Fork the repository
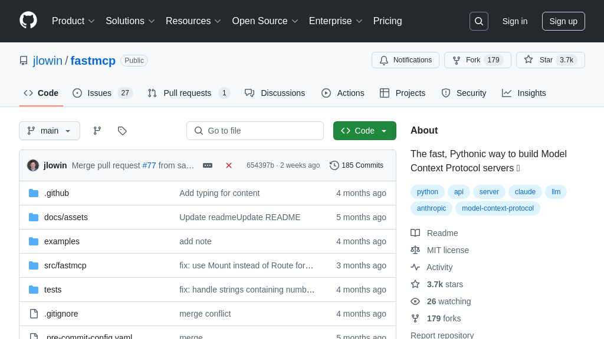 pyautogui.click(x=478, y=60)
